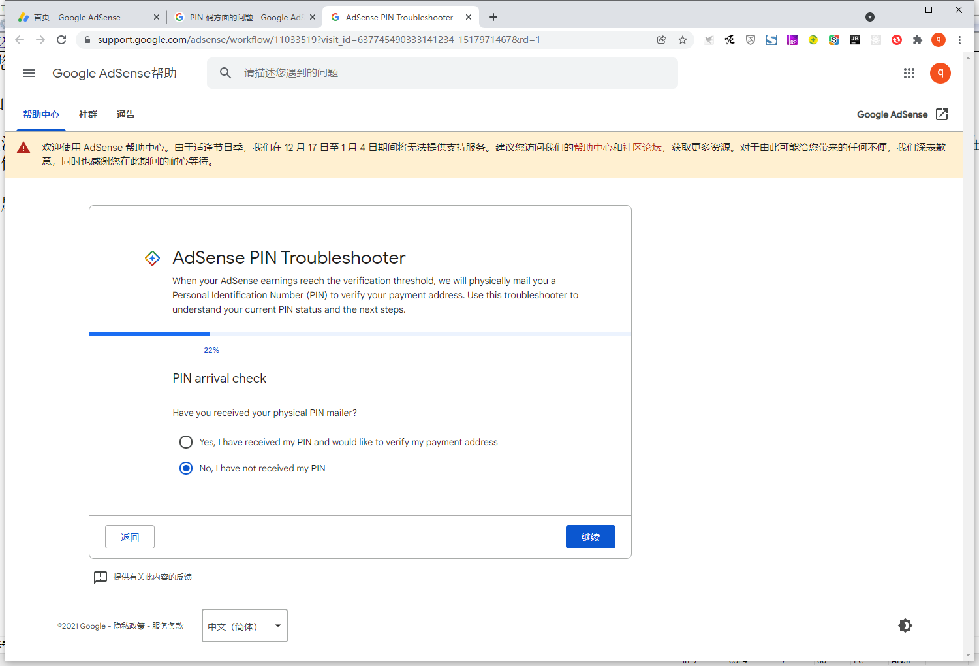Open the 社群 navigation tab

88,115
